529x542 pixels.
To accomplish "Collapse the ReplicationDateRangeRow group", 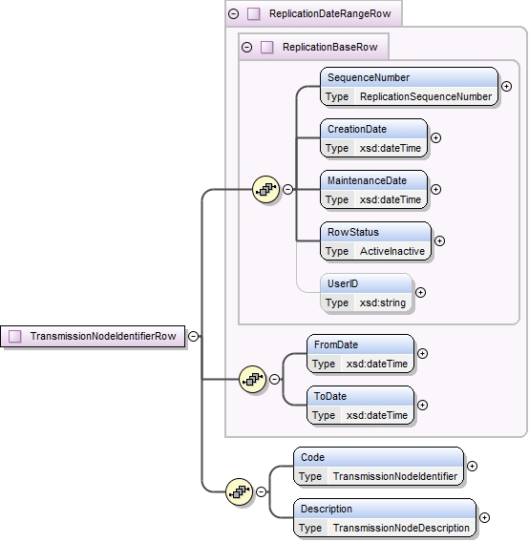I will pos(234,13).
